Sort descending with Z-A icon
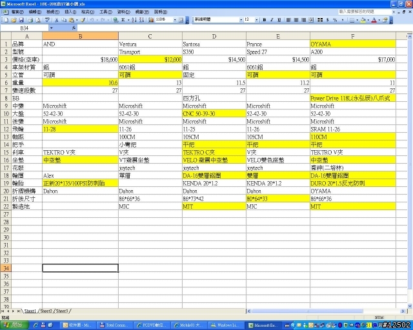The width and height of the screenshot is (413, 330). (142, 20)
